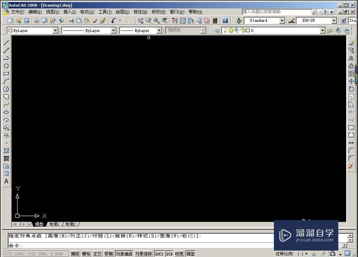
Task: Click the DUCS button
Action: coord(159,253)
